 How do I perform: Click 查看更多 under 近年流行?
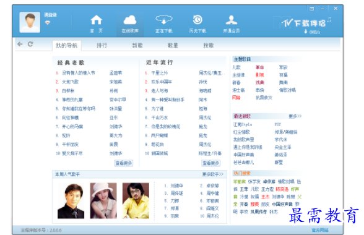[210, 163]
